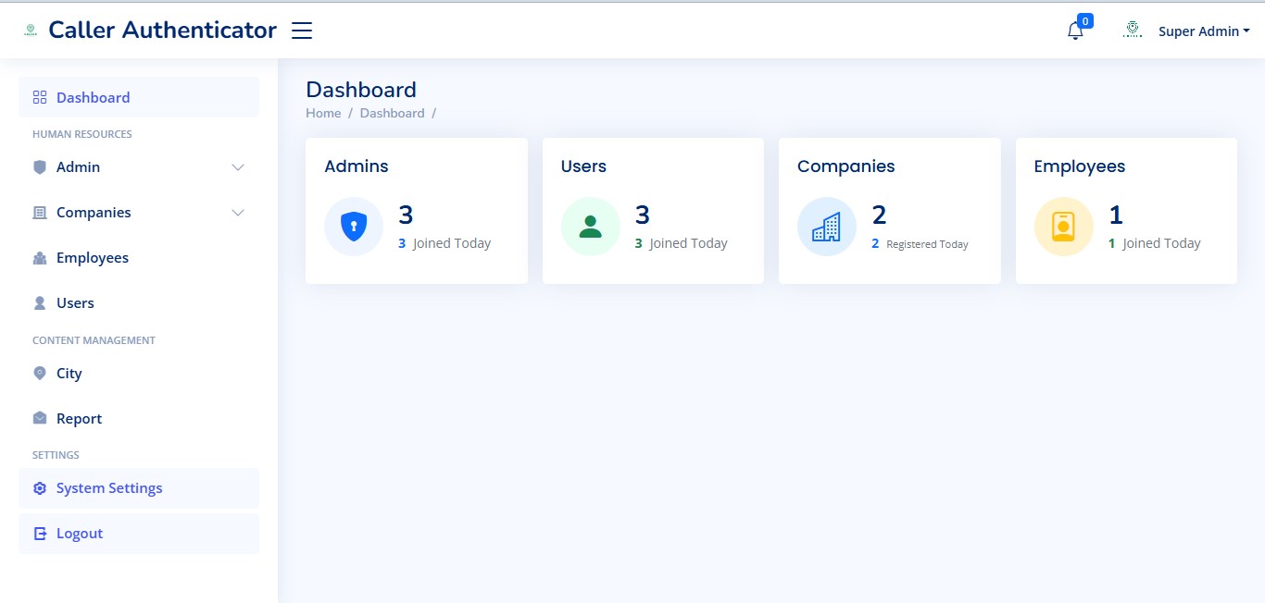The image size is (1265, 603).
Task: Click the System Settings gear icon
Action: (x=40, y=488)
